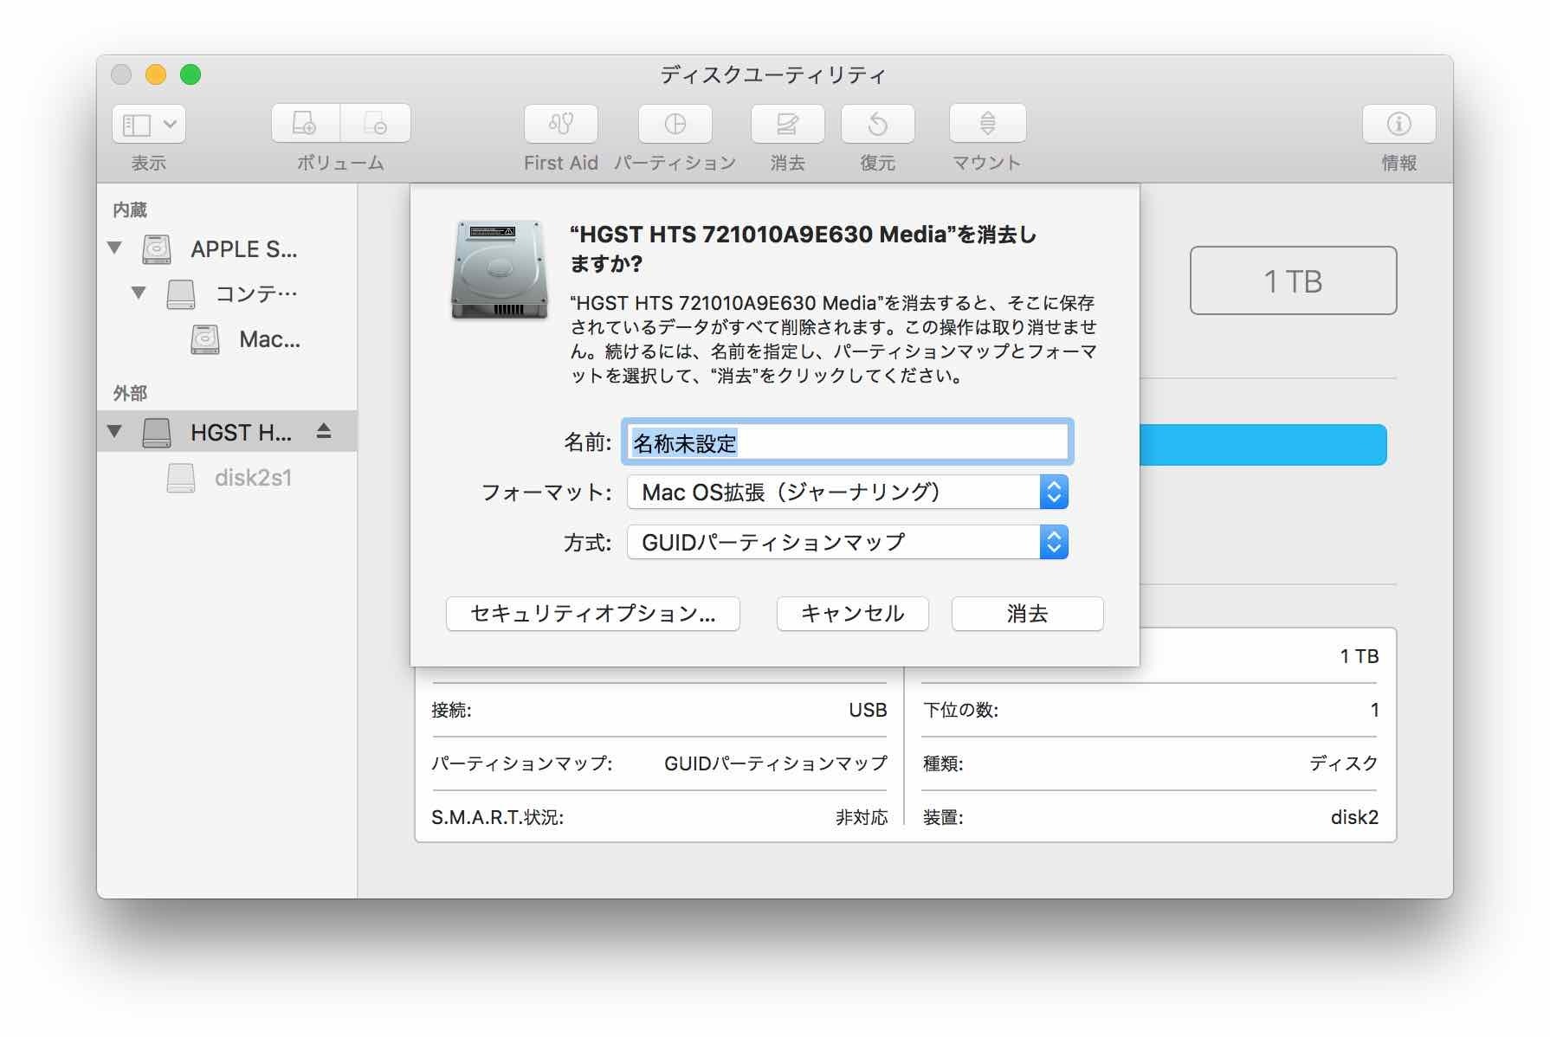Viewport: 1550px width, 1037px height.
Task: Collapse the コンテ... container tree
Action: click(139, 293)
